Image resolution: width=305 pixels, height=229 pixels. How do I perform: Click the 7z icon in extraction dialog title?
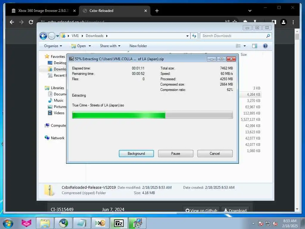[x=71, y=59]
